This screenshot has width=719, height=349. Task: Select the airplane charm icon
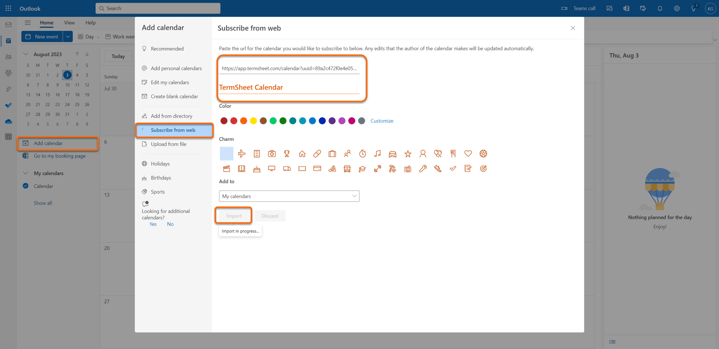242,154
